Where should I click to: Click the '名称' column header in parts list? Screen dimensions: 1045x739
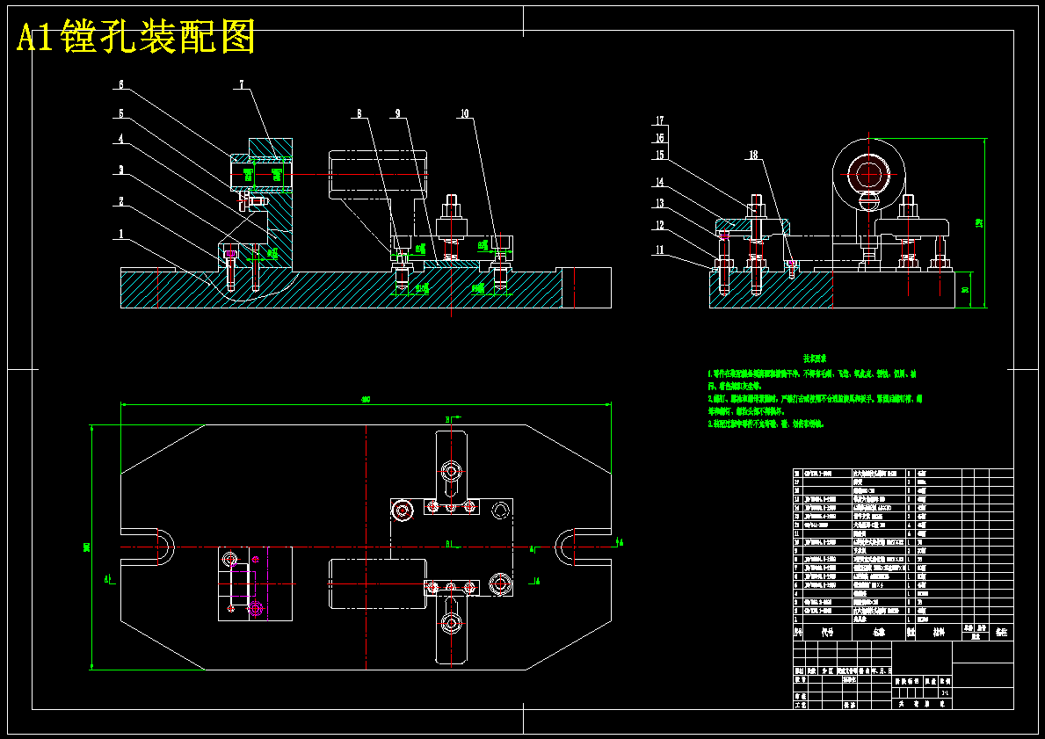coord(878,632)
